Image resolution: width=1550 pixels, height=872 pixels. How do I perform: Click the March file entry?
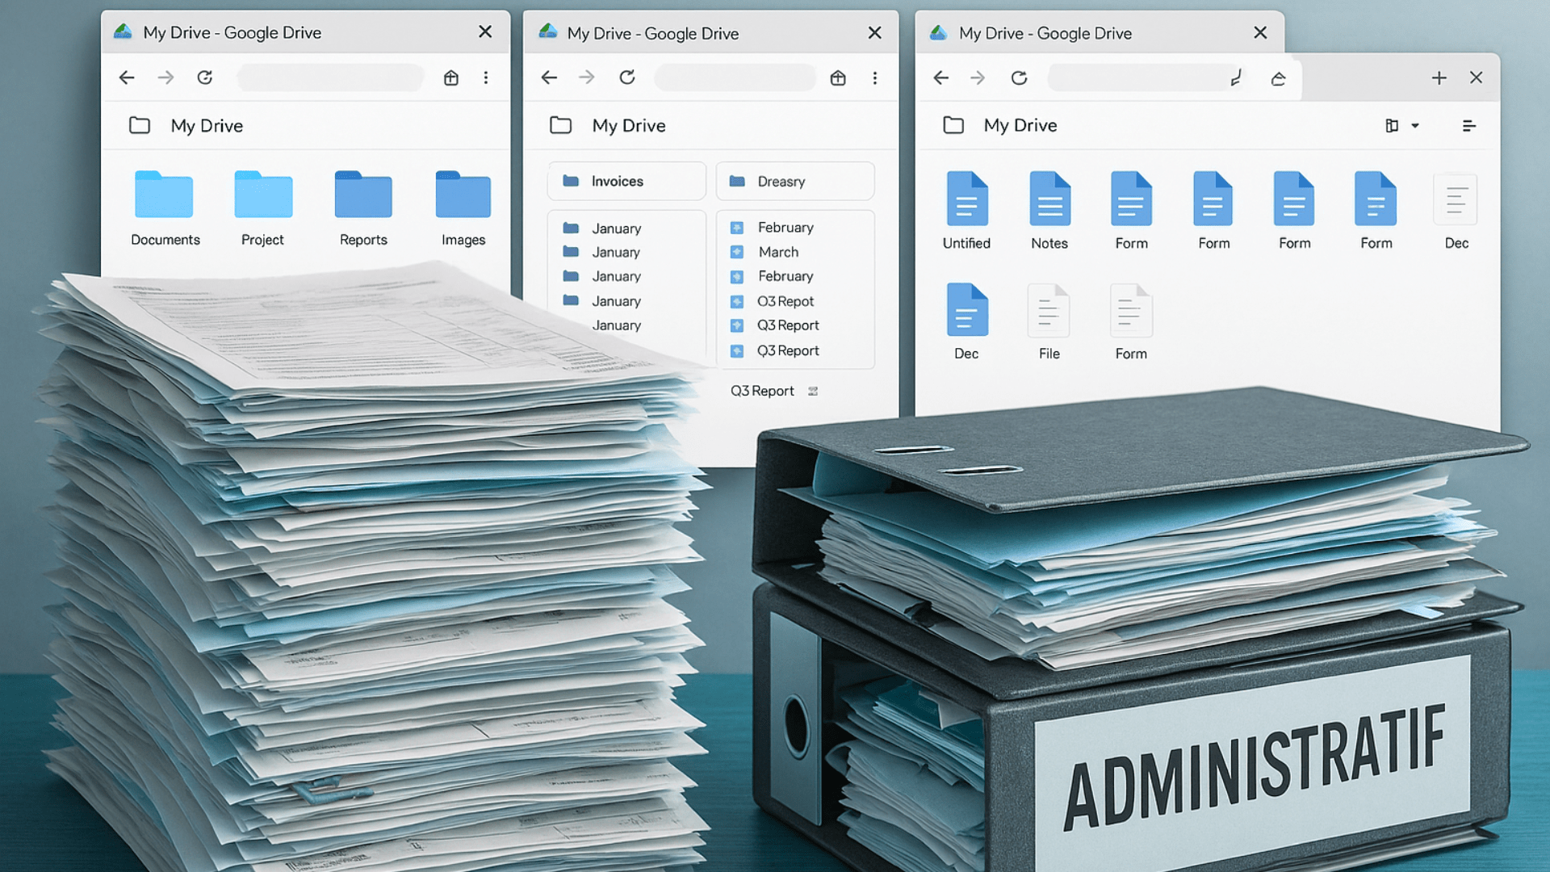[777, 252]
